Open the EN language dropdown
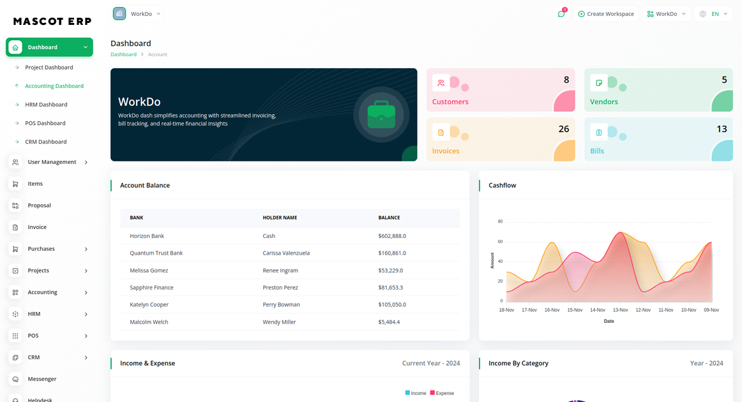 click(x=714, y=14)
